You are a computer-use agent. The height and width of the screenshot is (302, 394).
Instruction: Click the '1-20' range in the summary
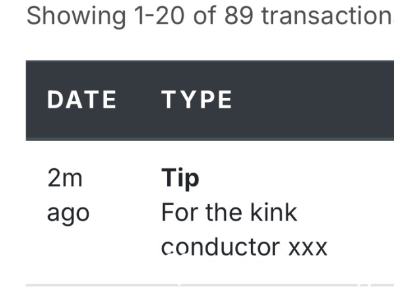pos(159,16)
